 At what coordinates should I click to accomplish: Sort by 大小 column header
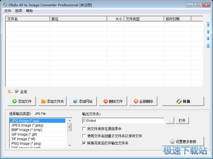(x=116, y=19)
